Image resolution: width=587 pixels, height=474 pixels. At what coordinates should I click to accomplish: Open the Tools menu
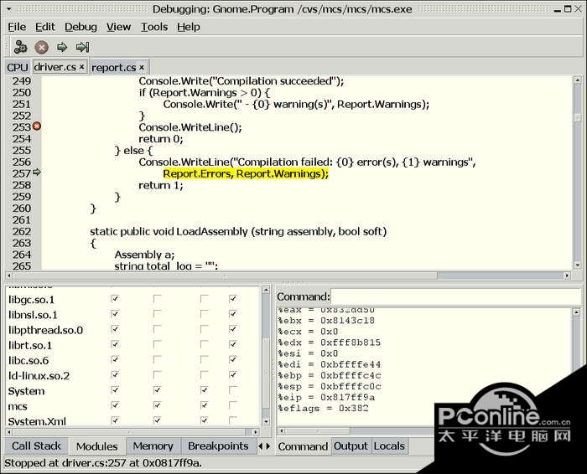click(153, 27)
